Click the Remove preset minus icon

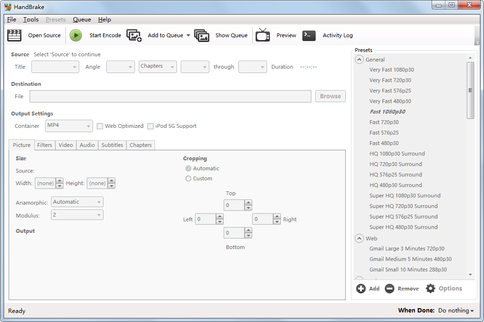click(x=390, y=289)
